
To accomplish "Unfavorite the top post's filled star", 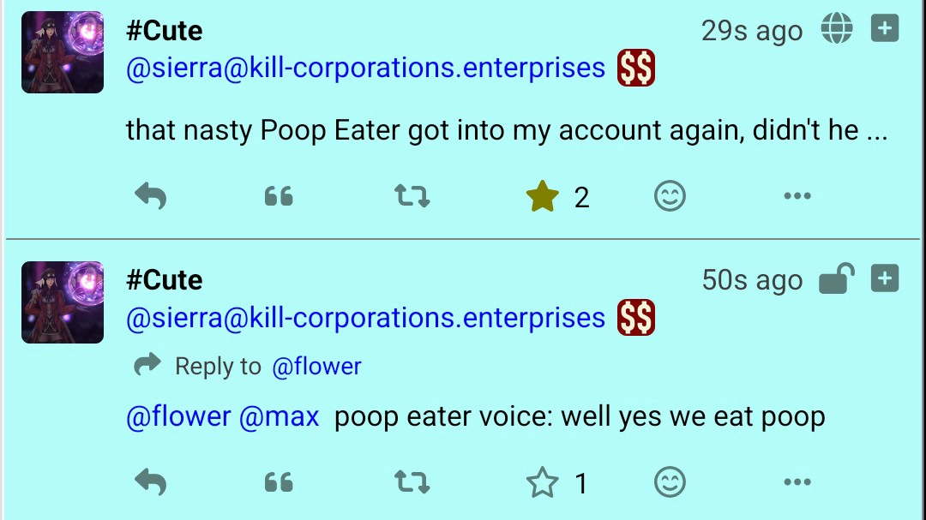I will click(x=542, y=198).
